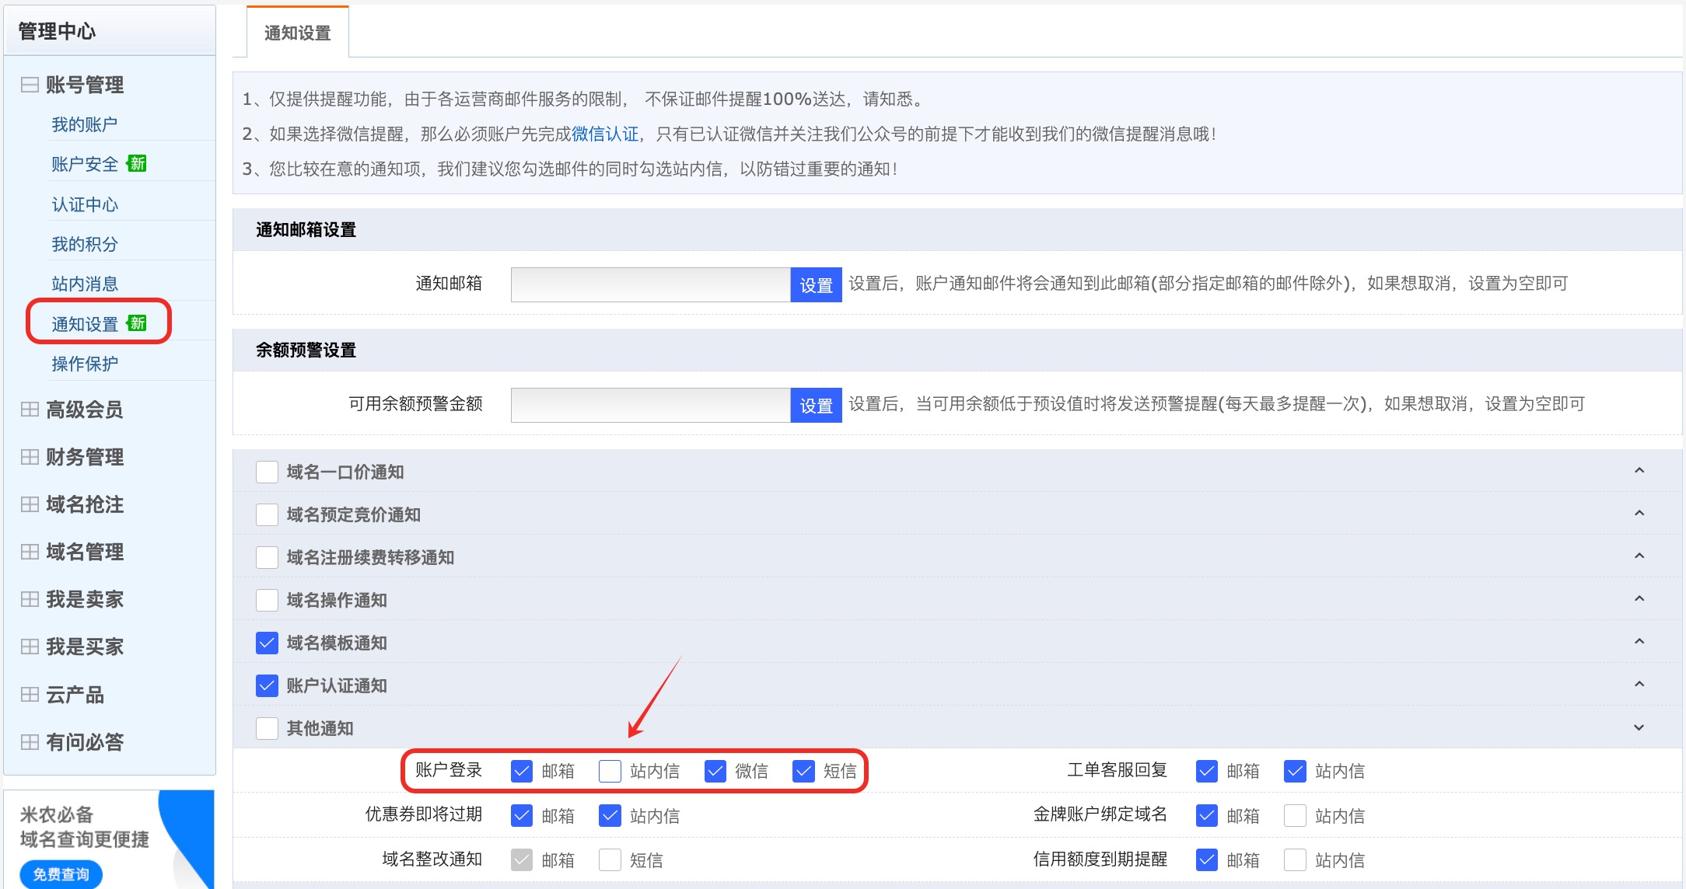Click the 免费查询 banner button
1686x889 pixels.
point(61,874)
